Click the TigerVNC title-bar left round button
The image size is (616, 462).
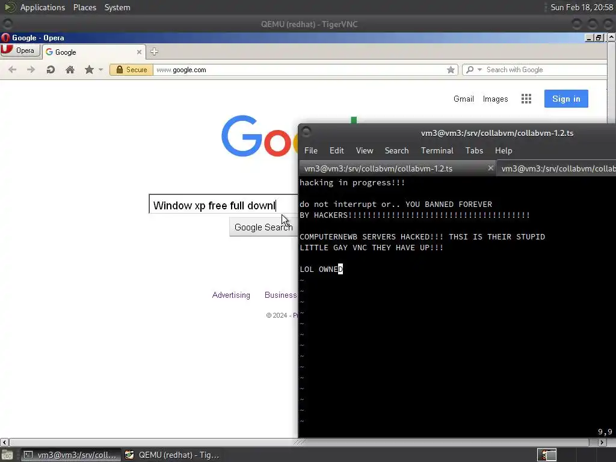(7, 24)
